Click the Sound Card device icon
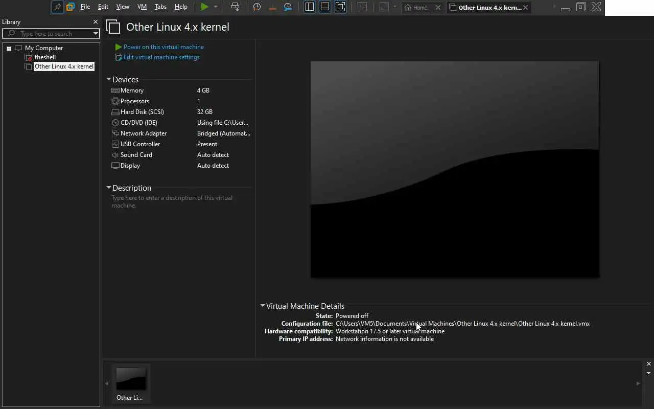654x409 pixels. pos(115,155)
